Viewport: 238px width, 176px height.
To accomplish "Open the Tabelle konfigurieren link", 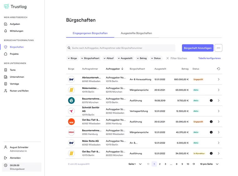I will pyautogui.click(x=209, y=58).
